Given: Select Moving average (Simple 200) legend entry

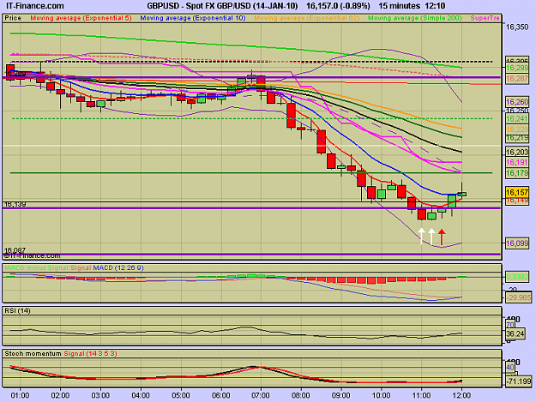Looking at the screenshot, I should [x=414, y=18].
